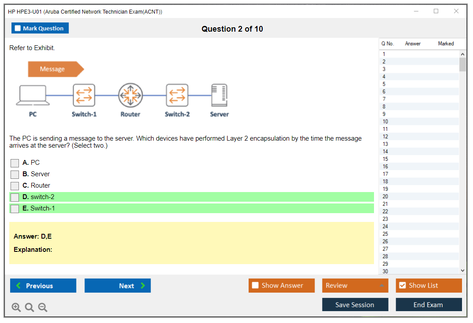The image size is (473, 323).
Task: Go back with the Previous button
Action: click(x=43, y=286)
